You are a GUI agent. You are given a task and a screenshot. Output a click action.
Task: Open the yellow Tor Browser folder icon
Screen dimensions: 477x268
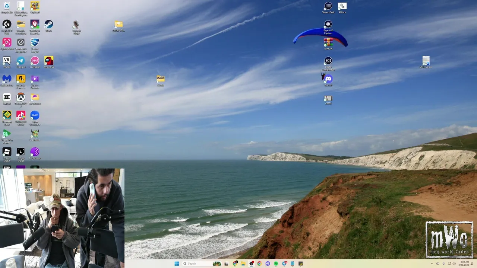coord(35,99)
